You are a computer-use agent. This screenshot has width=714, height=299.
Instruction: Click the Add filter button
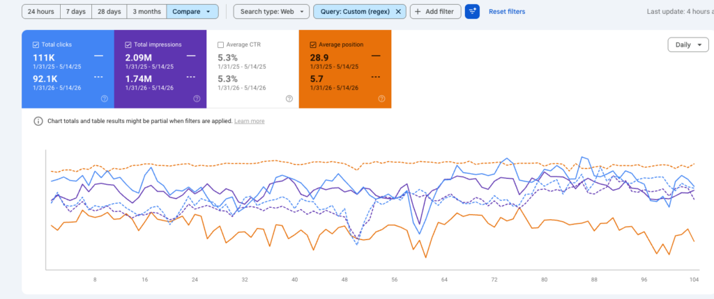point(435,11)
